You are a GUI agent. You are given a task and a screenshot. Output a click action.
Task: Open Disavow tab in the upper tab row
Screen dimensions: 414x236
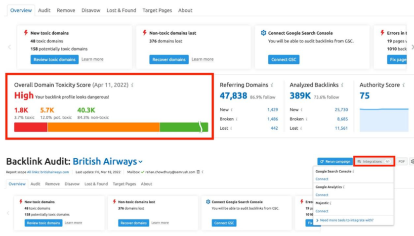91,10
